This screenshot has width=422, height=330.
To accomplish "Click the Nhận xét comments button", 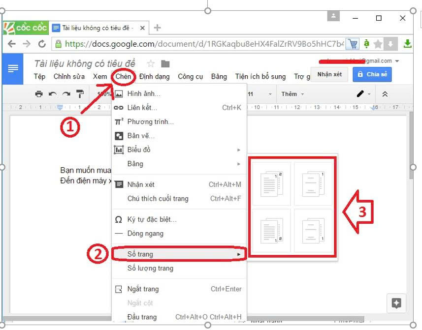I will 329,74.
